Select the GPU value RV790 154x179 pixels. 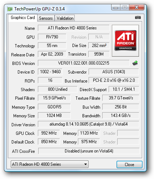[52, 37]
